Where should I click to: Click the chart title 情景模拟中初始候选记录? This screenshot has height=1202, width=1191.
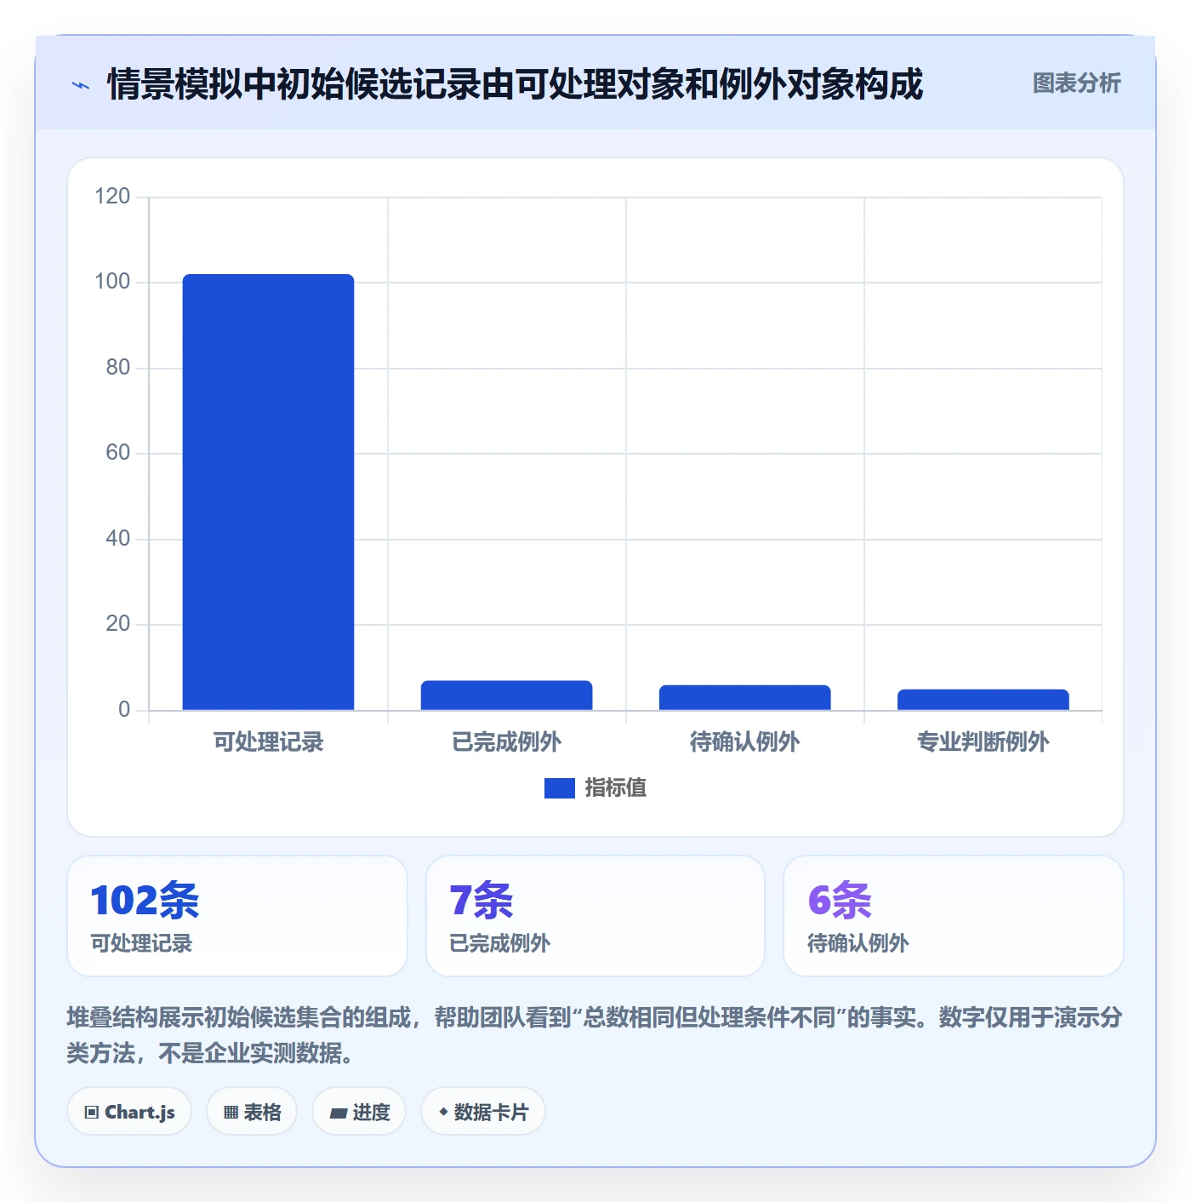pyautogui.click(x=515, y=84)
